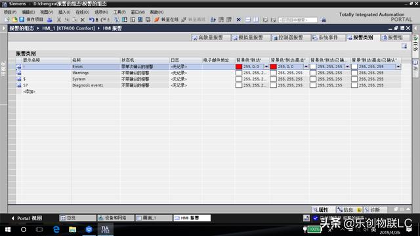420x236 pixels.
Task: Open the 工具(T) menu
Action: [119, 12]
